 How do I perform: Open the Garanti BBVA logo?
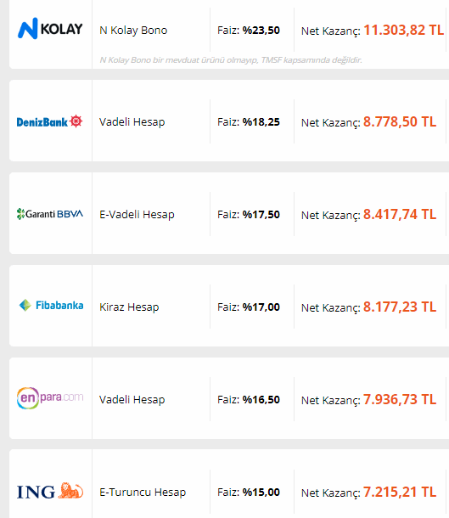50,214
